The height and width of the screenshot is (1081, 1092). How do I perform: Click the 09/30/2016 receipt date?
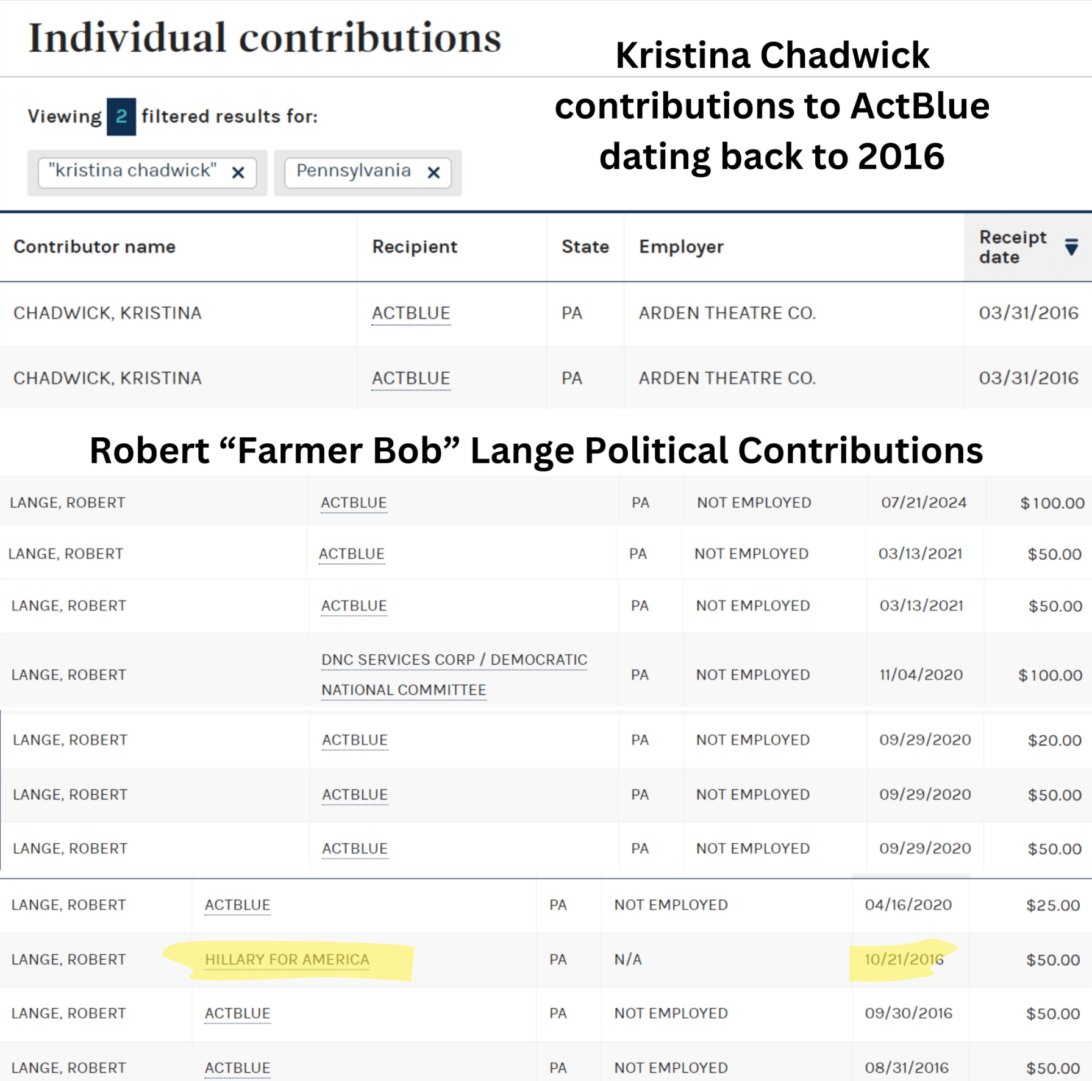[x=908, y=1013]
